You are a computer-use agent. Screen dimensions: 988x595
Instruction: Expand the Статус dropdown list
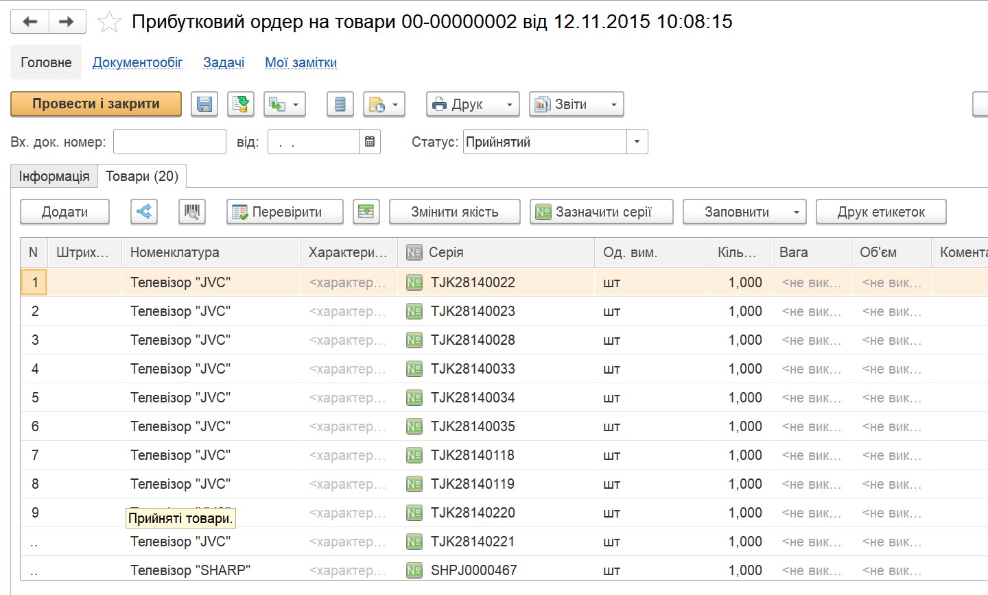tap(637, 142)
